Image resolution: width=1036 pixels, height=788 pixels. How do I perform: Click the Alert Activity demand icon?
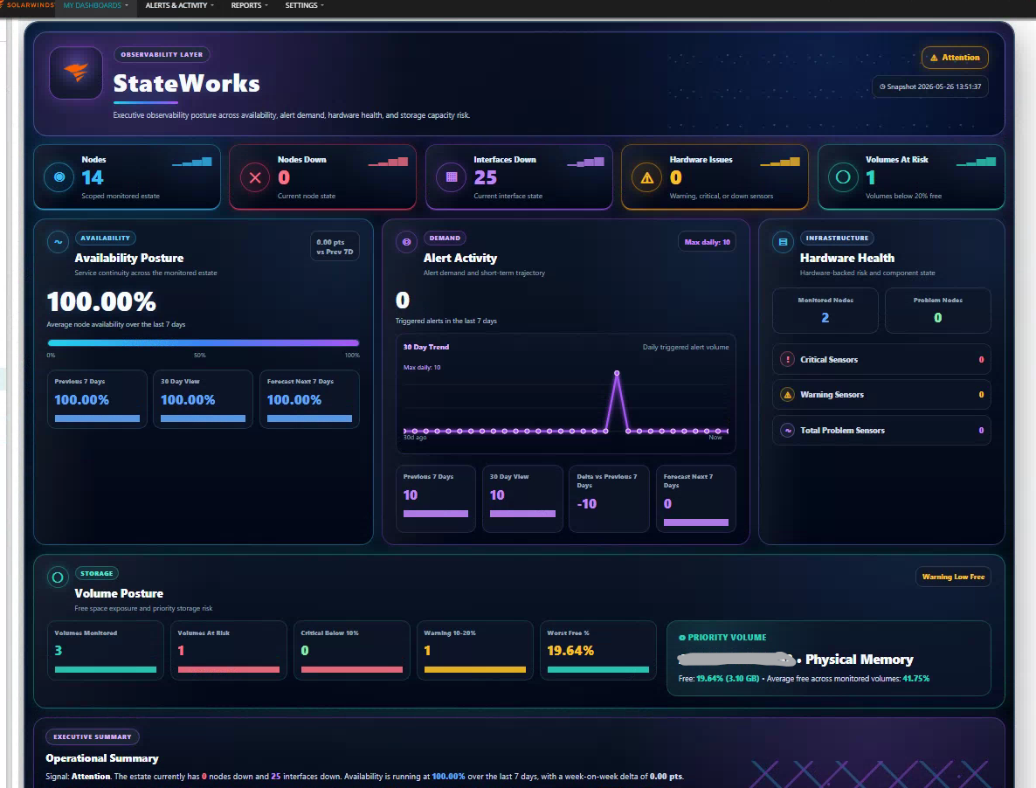point(406,242)
